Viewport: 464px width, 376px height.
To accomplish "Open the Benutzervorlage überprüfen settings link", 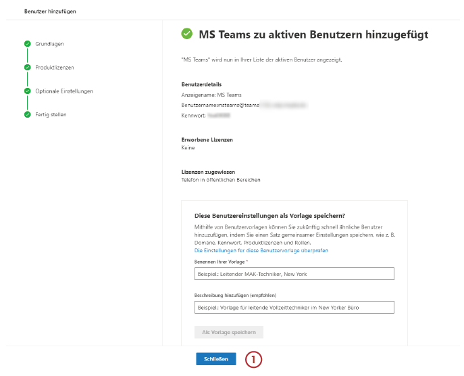I will coord(261,250).
